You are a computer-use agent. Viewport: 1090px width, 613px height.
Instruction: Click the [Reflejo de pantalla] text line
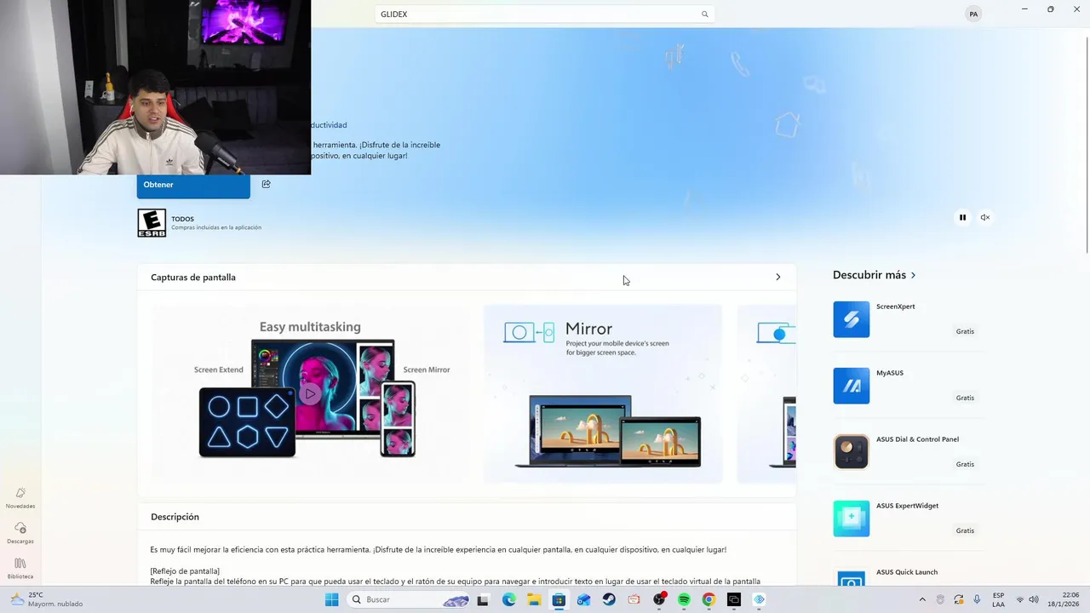tap(185, 570)
